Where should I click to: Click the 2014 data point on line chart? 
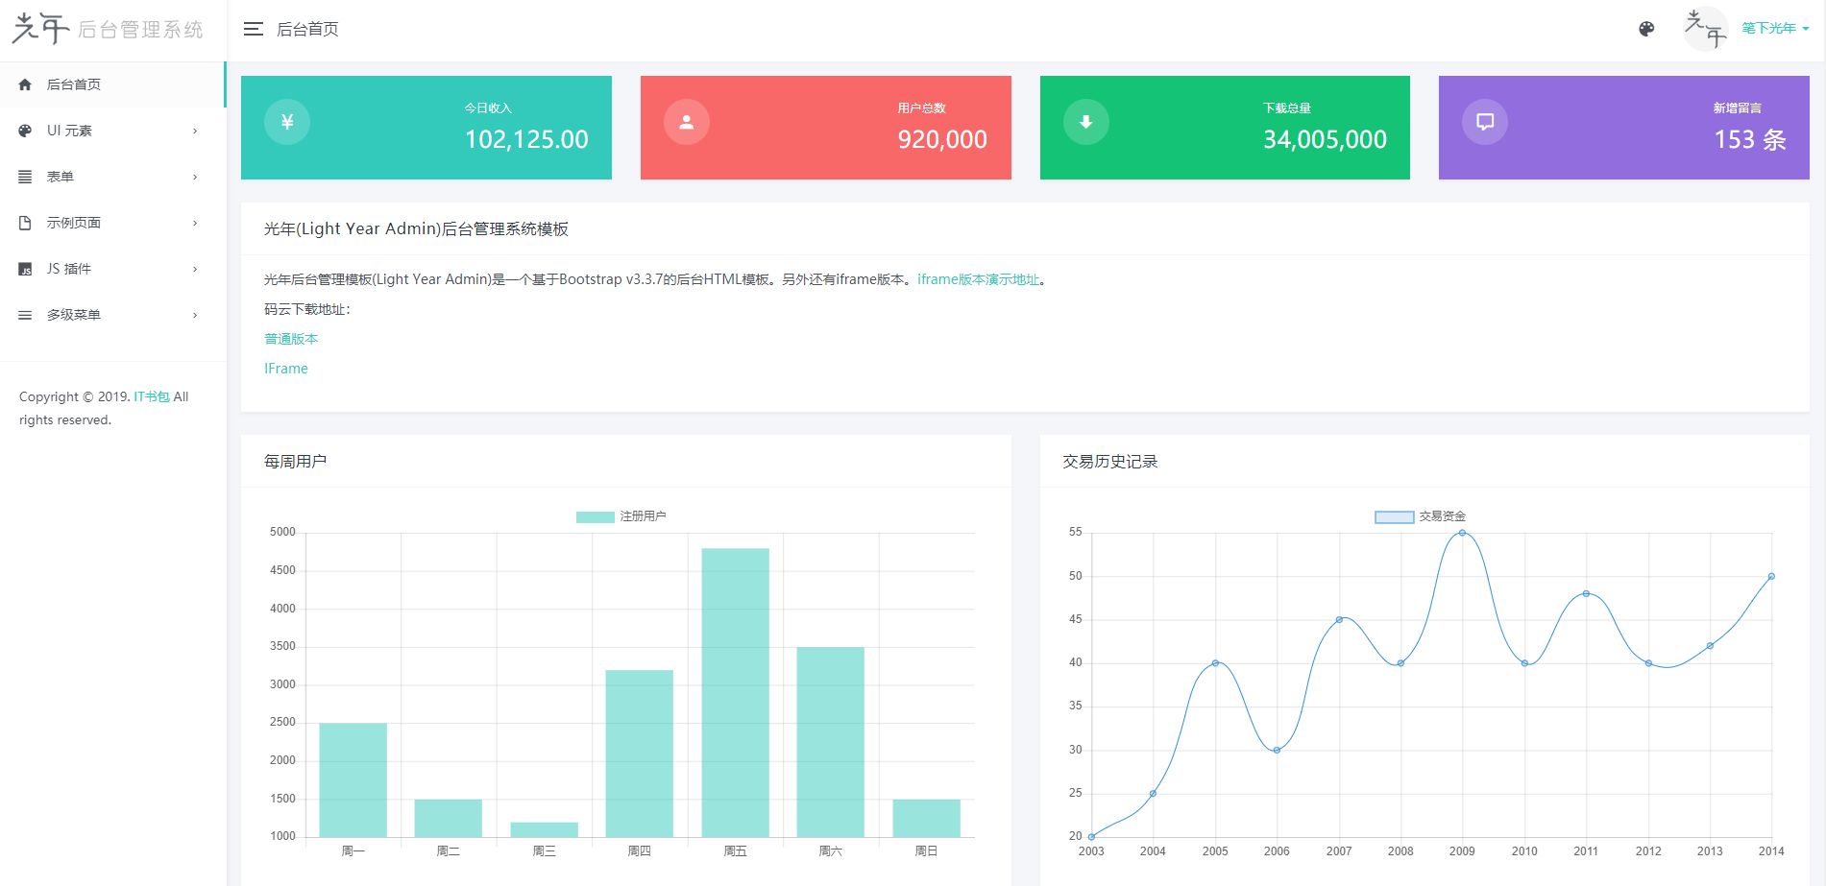pyautogui.click(x=1771, y=577)
